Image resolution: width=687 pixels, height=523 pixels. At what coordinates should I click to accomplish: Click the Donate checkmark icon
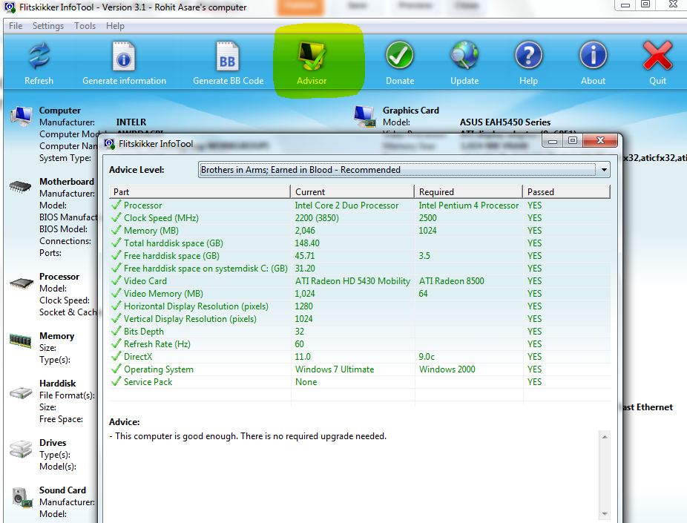point(400,56)
